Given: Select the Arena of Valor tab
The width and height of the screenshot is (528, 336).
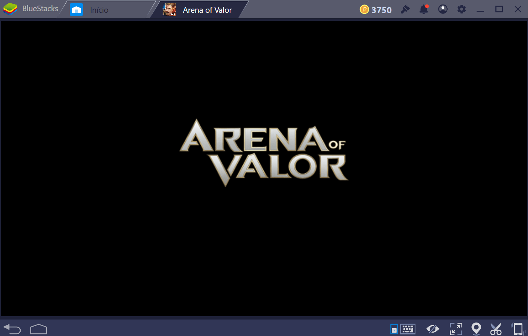Looking at the screenshot, I should tap(199, 10).
